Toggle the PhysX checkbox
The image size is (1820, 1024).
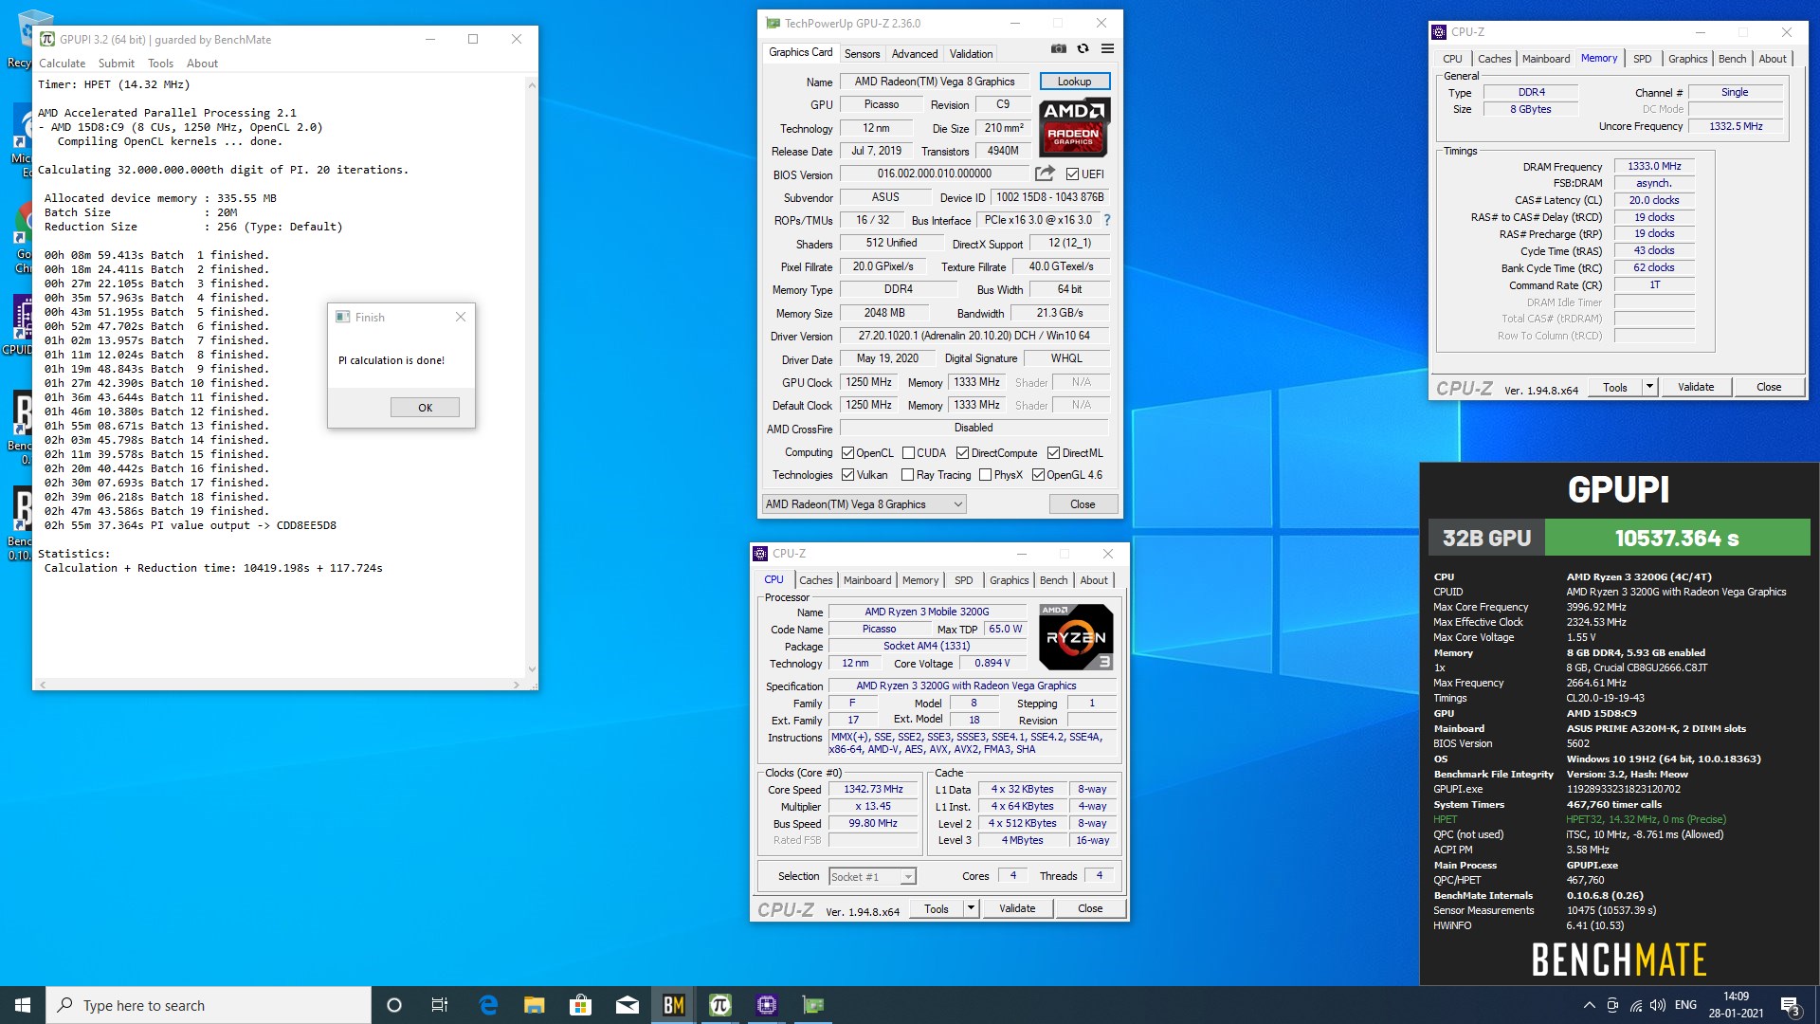click(x=985, y=475)
